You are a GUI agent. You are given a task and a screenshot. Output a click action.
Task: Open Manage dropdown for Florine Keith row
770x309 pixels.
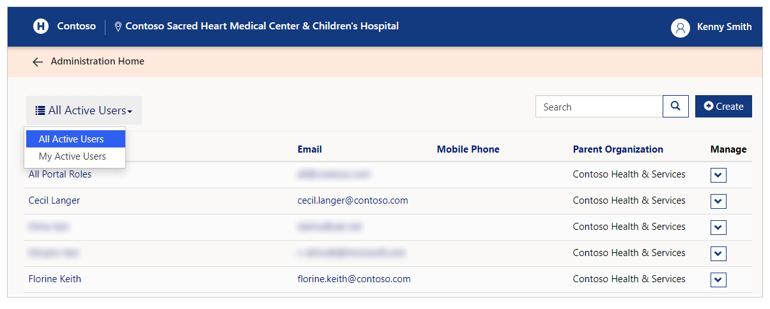pos(718,280)
